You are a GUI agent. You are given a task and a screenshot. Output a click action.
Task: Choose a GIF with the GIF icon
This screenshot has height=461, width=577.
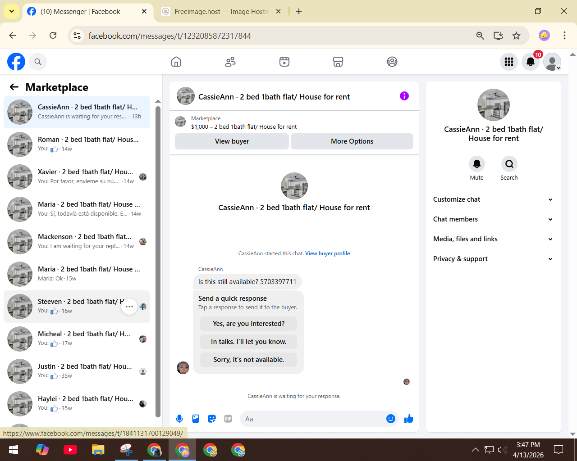coord(228,419)
